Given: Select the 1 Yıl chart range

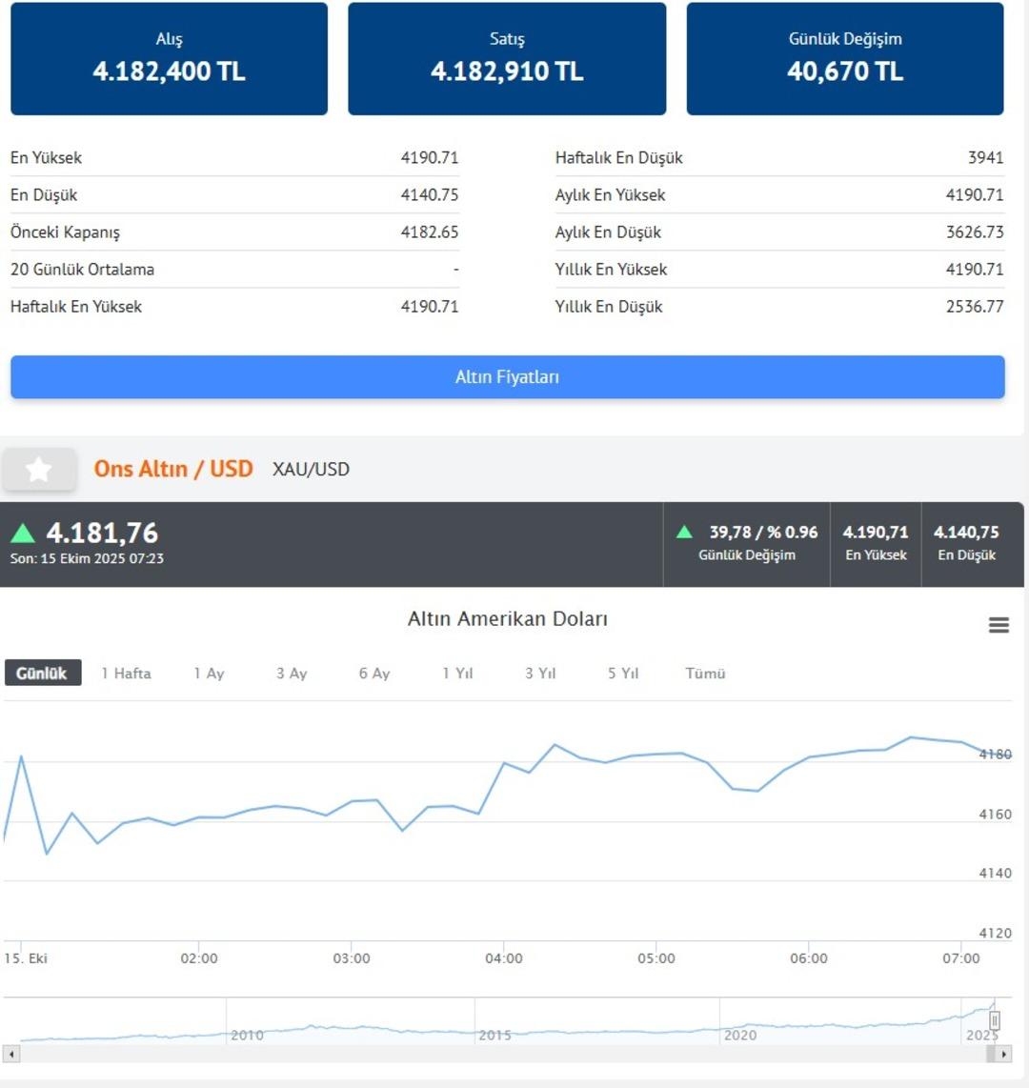Looking at the screenshot, I should [x=457, y=673].
